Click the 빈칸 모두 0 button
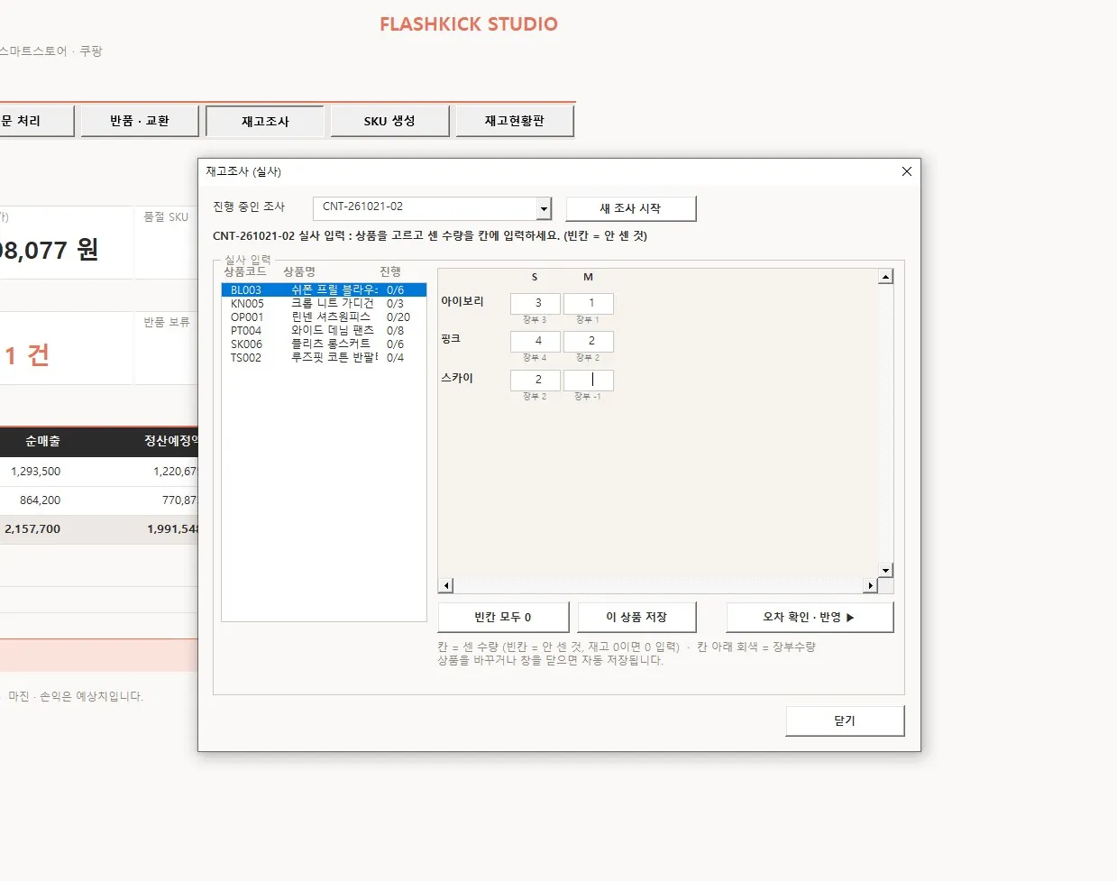The image size is (1117, 881). [503, 617]
